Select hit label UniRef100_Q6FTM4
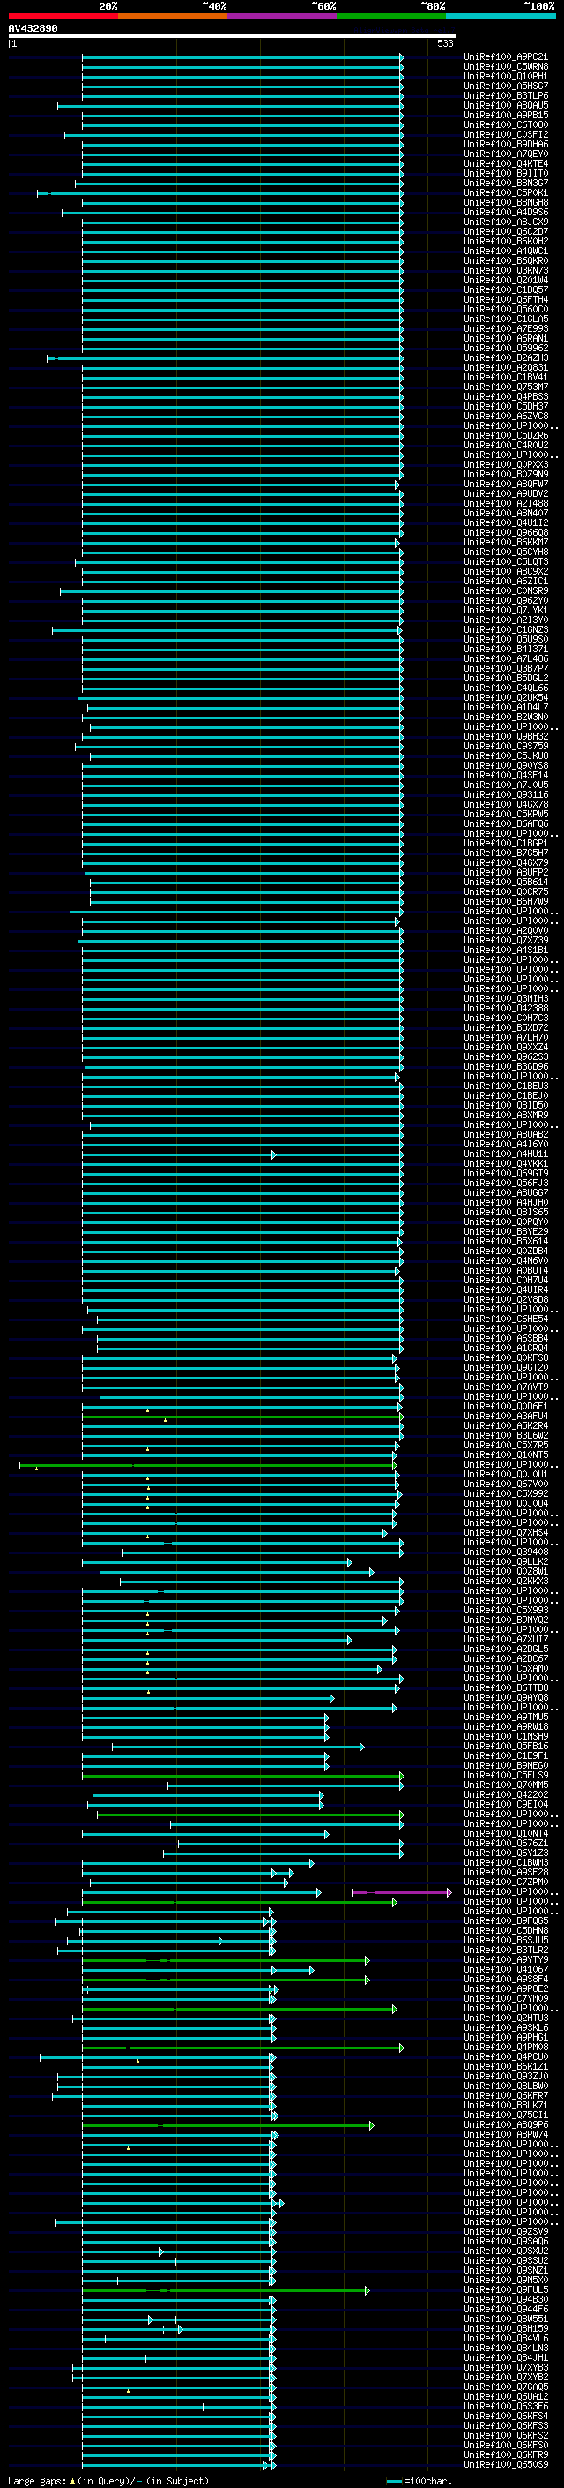 (x=506, y=299)
